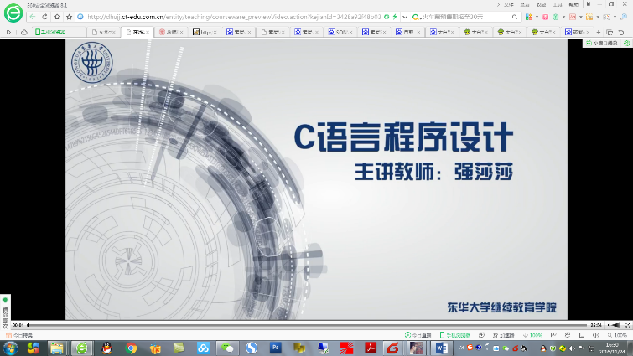633x356 pixels.
Task: Click the lightning speed-mode icon in address bar
Action: (x=395, y=17)
